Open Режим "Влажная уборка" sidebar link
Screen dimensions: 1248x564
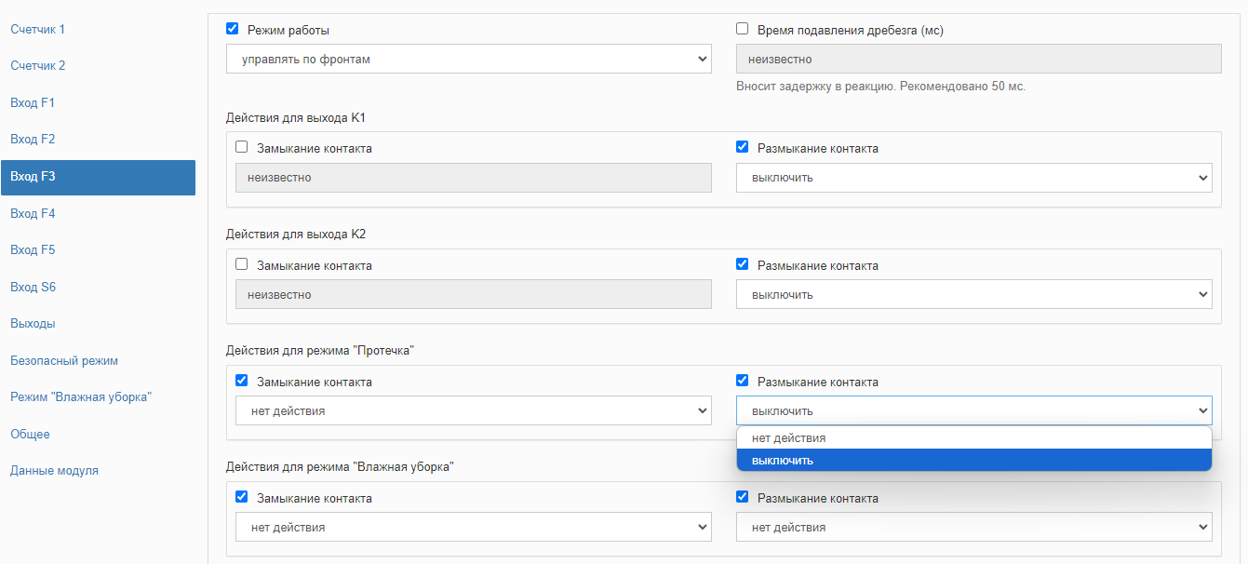[81, 396]
